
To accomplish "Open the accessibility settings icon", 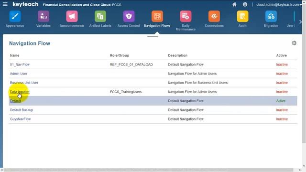I will (245, 4).
